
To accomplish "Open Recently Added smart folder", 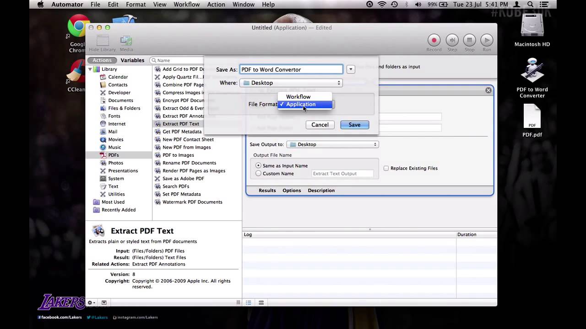I will pos(118,209).
